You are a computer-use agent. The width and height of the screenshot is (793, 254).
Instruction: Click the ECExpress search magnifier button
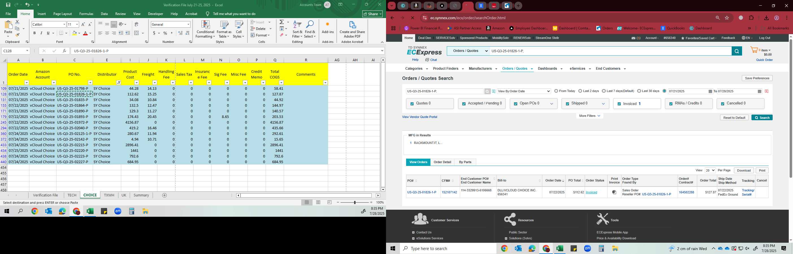[x=737, y=51]
